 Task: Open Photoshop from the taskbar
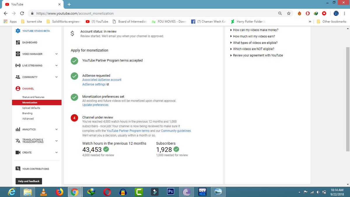(170, 192)
